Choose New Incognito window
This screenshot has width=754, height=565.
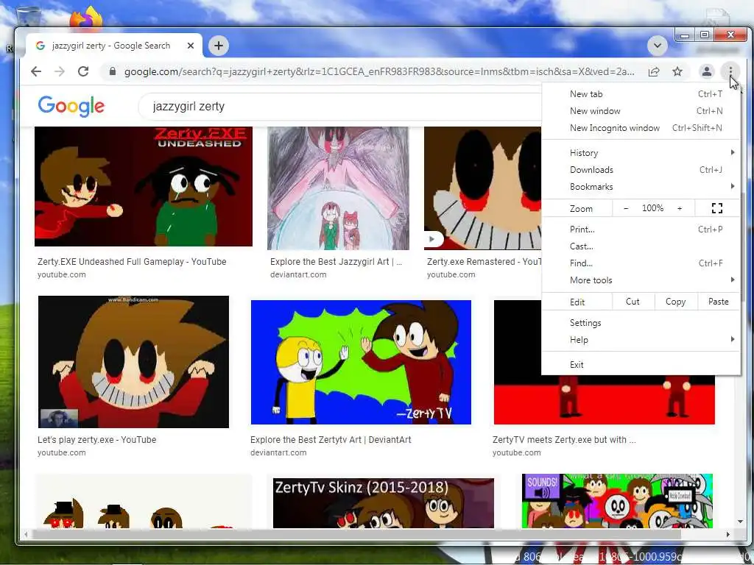pos(641,128)
